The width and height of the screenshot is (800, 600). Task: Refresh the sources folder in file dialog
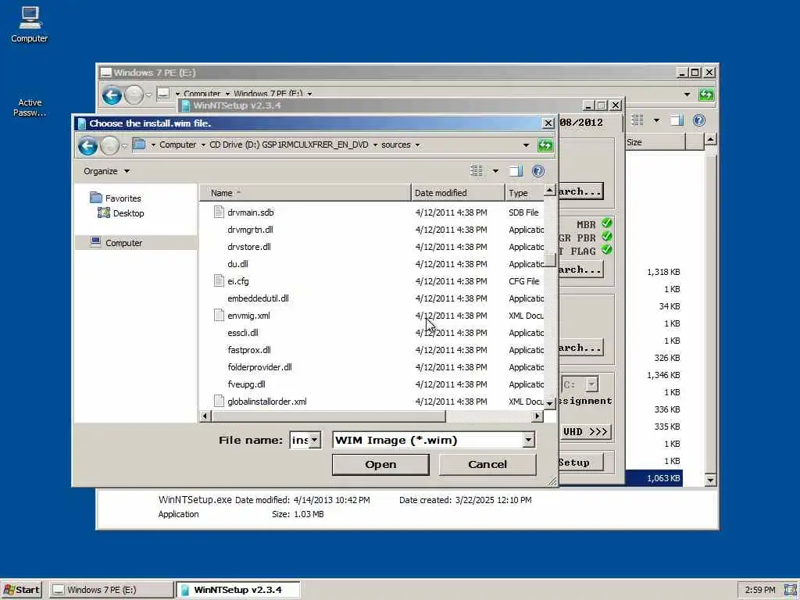click(545, 145)
